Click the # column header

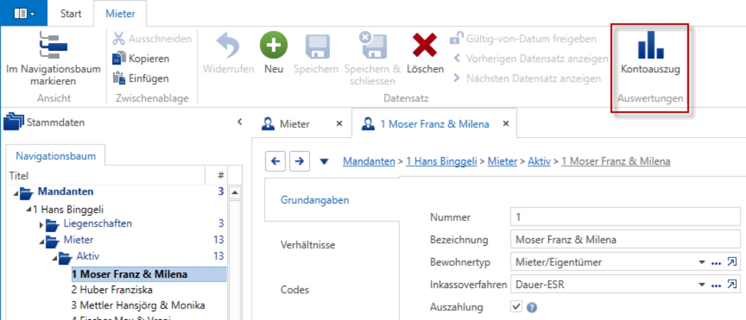click(220, 176)
